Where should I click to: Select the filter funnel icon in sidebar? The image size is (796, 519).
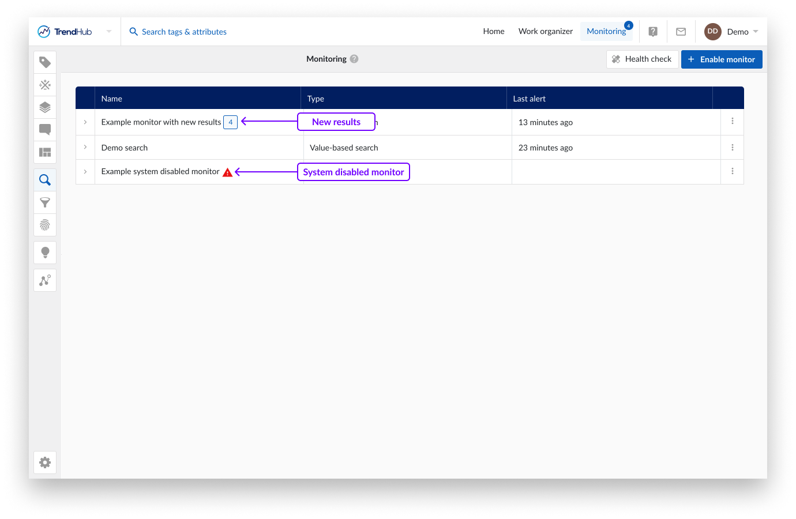[x=45, y=202]
